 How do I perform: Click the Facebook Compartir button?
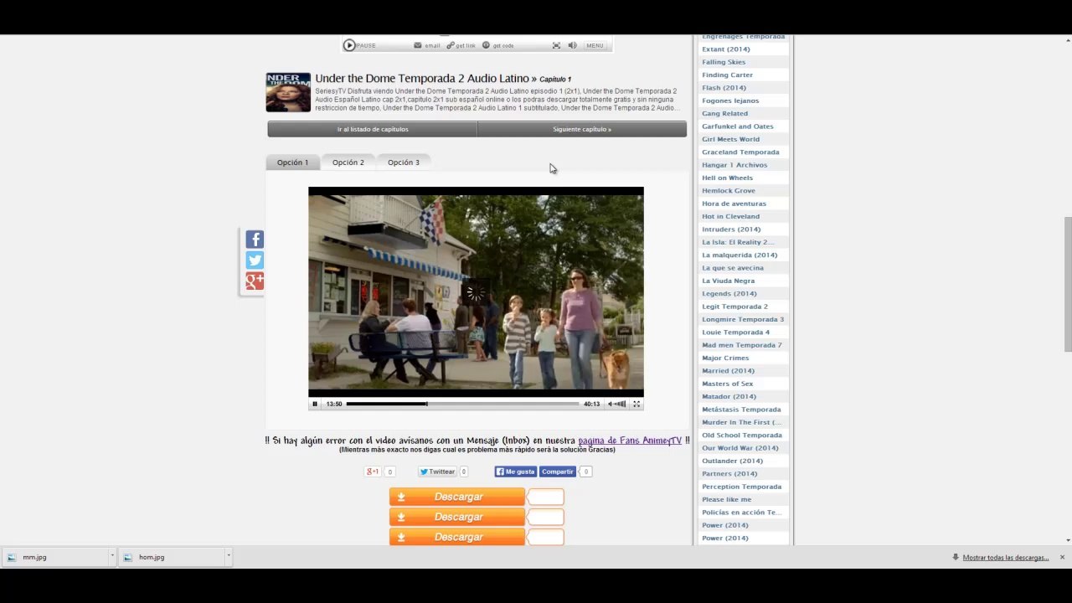[557, 472]
